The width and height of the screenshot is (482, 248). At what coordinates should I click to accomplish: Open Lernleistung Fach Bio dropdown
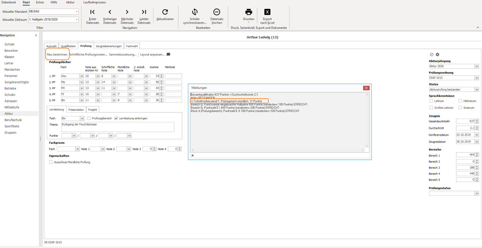82,118
